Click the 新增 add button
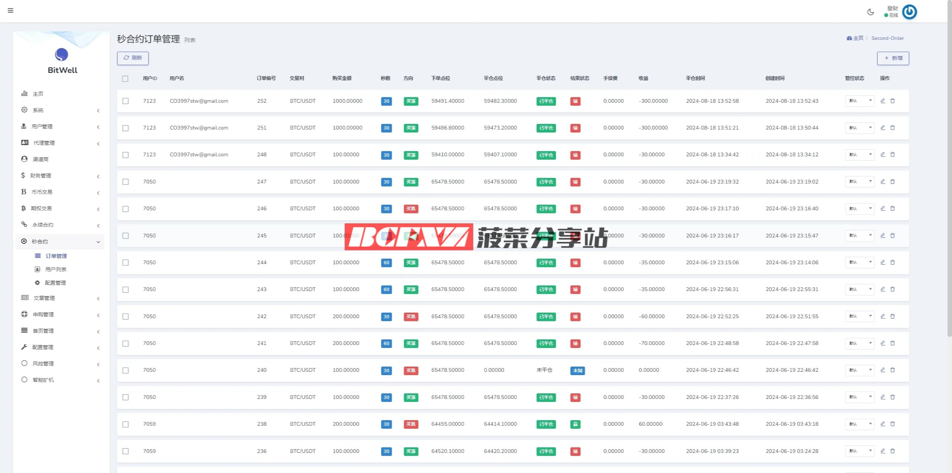Viewport: 952px width, 473px height. pyautogui.click(x=893, y=58)
